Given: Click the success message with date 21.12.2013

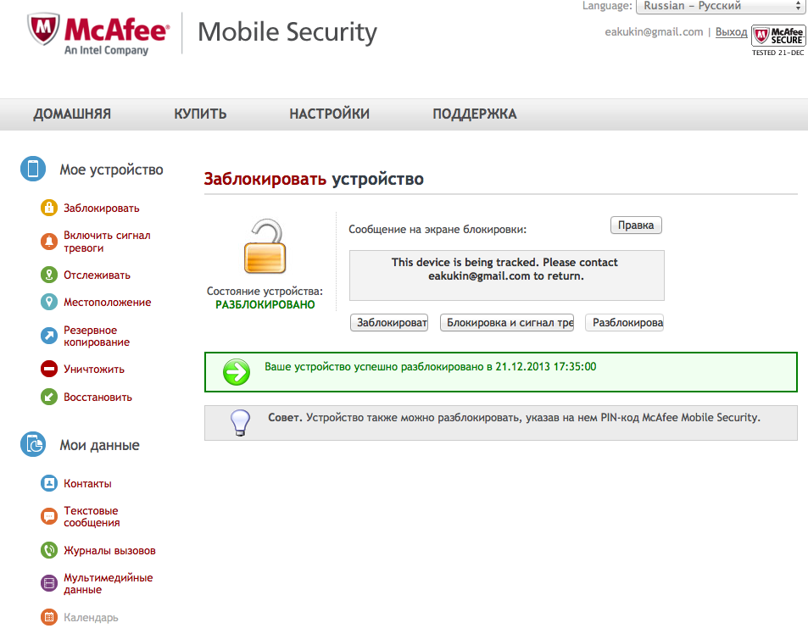Looking at the screenshot, I should click(430, 367).
